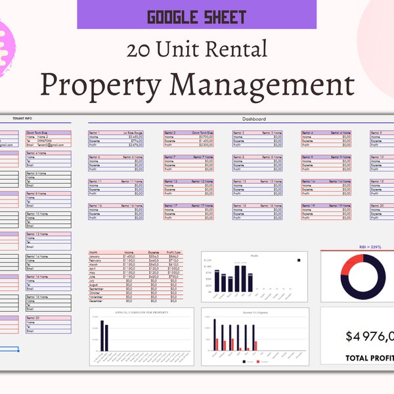Select the April row in monthly table
The width and height of the screenshot is (394, 394).
tap(136, 269)
